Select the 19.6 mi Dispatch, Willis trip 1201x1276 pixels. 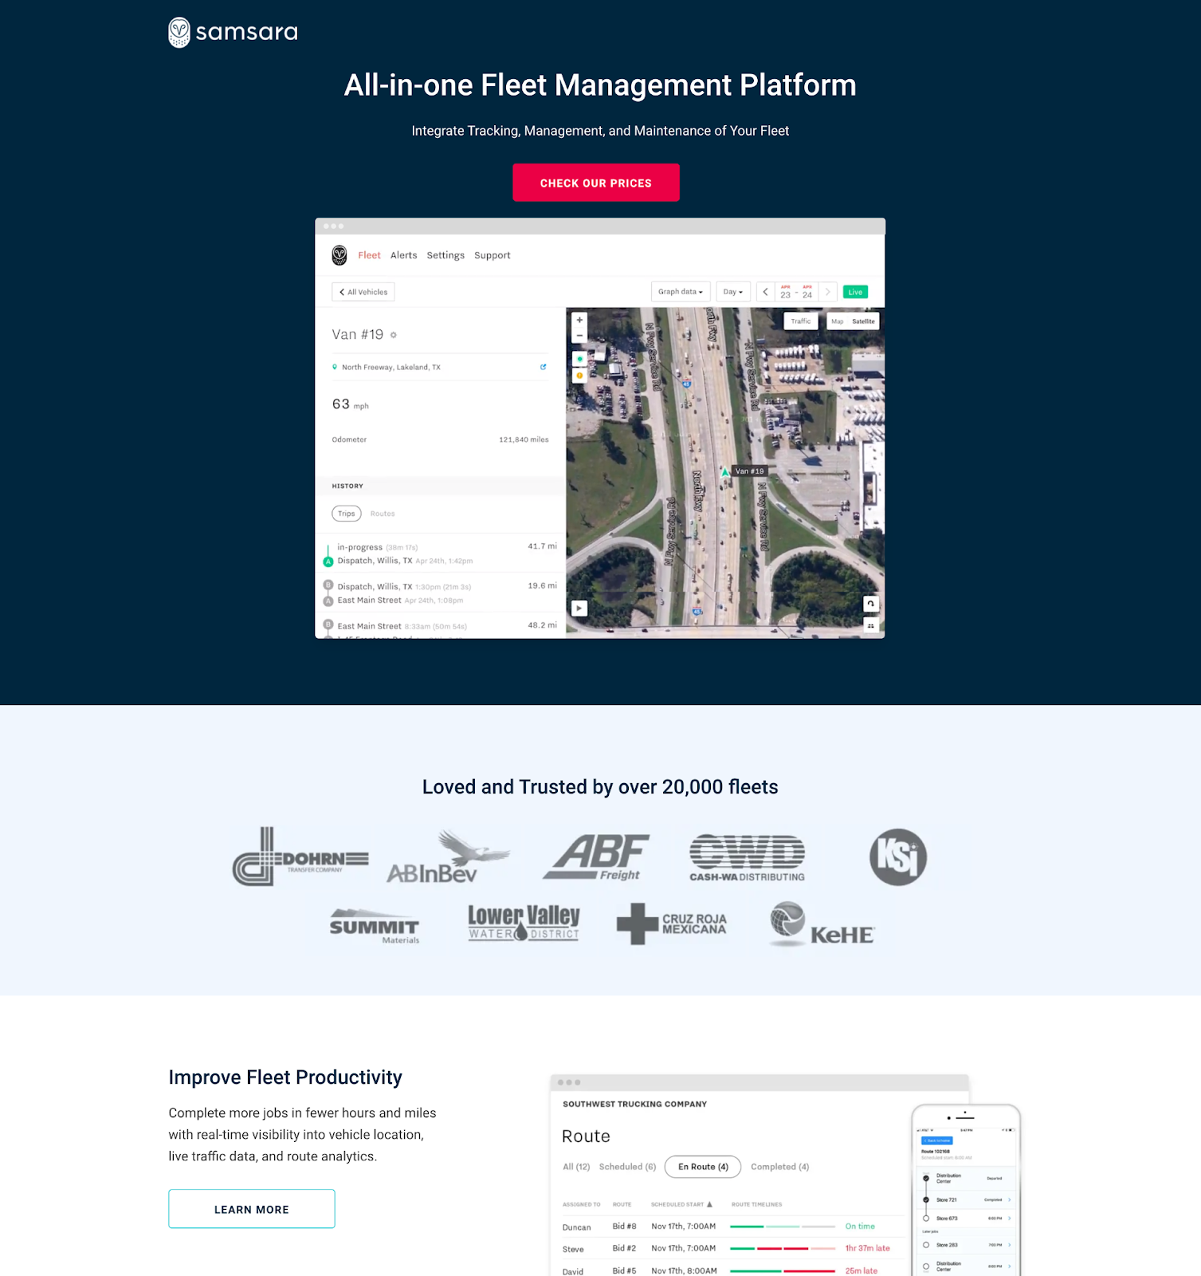441,593
